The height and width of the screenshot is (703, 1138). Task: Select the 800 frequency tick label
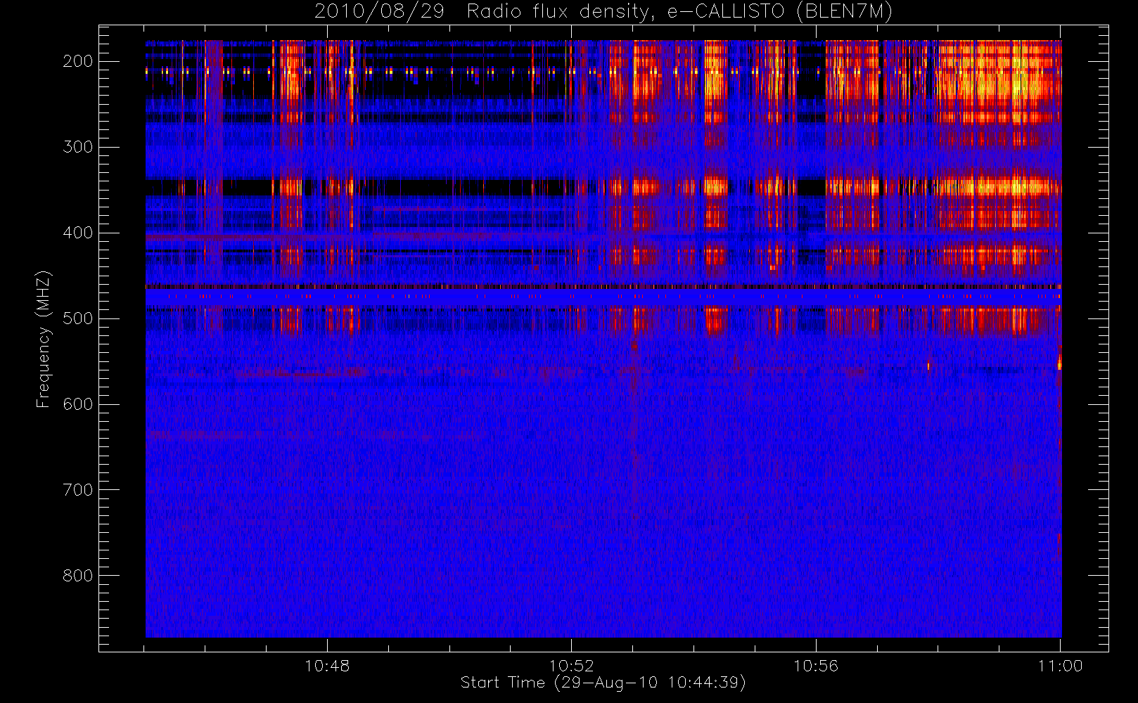tap(77, 576)
